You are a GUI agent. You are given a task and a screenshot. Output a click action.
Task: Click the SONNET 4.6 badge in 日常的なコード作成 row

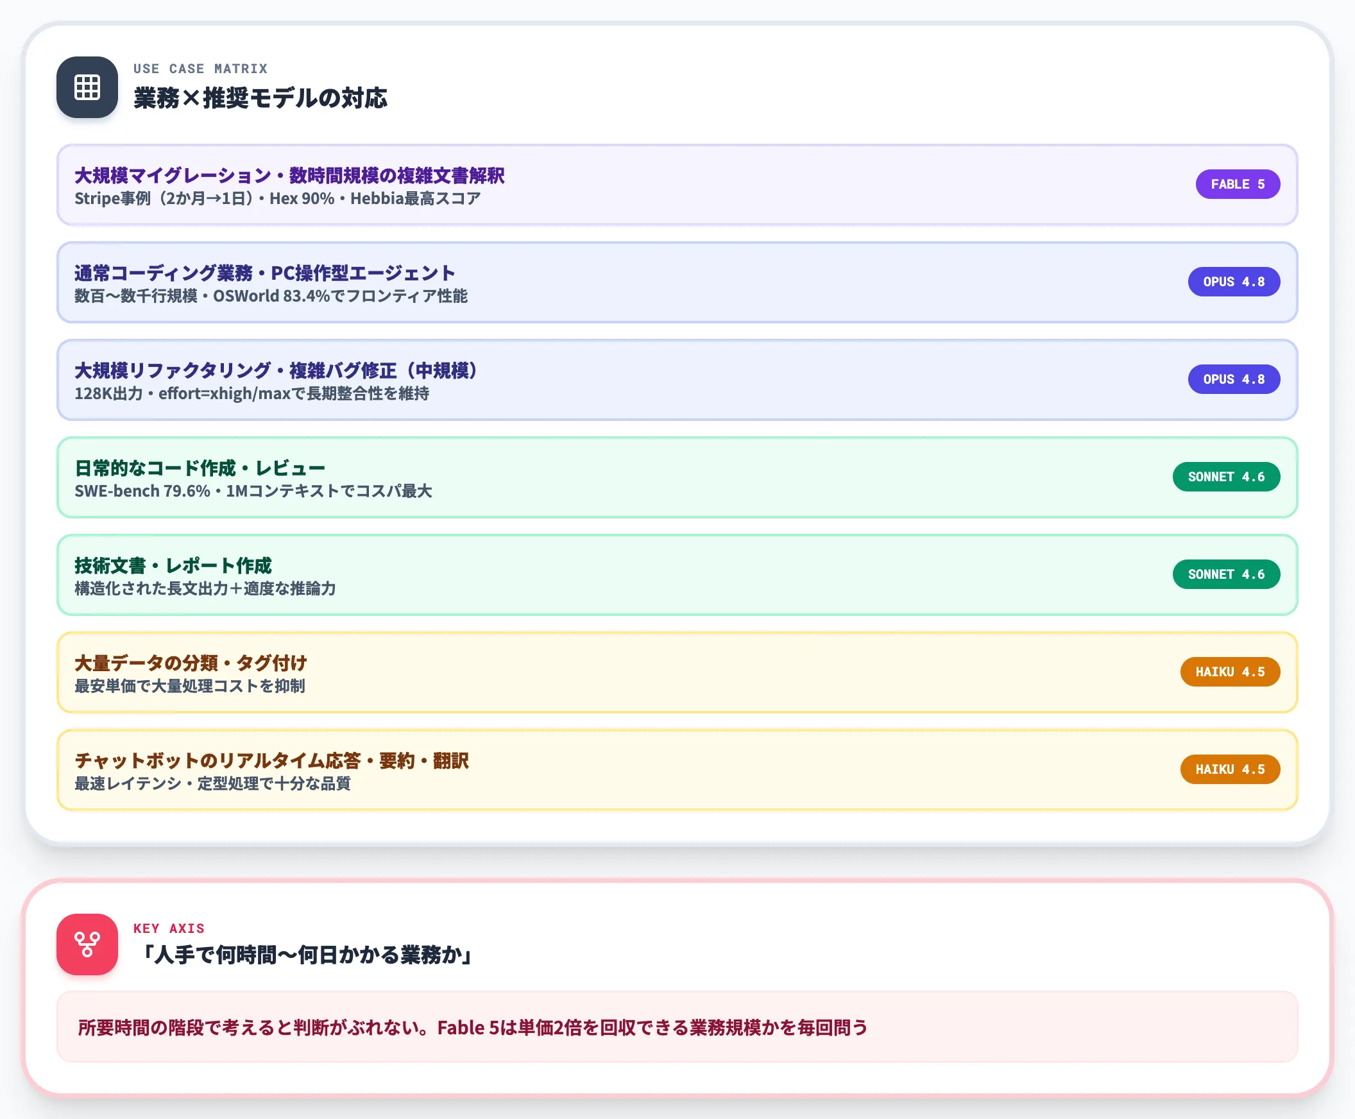click(1226, 477)
